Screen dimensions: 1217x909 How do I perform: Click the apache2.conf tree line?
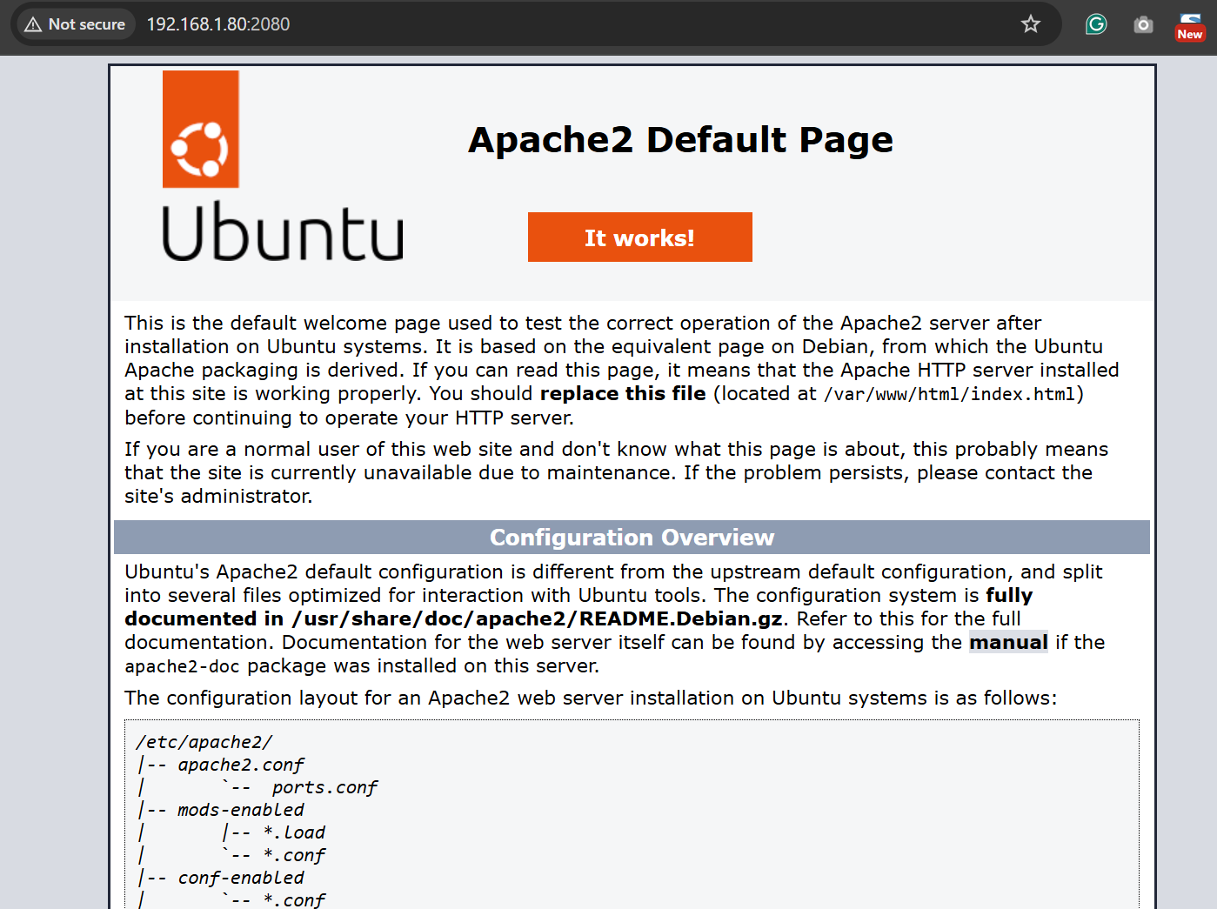click(241, 765)
